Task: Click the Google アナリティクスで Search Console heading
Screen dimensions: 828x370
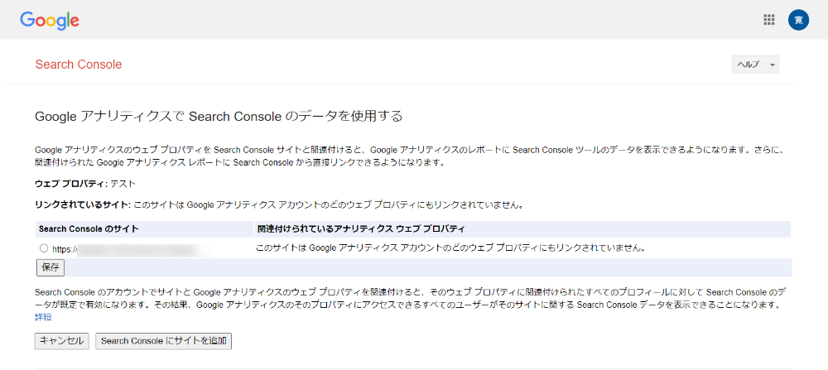Action: point(219,116)
